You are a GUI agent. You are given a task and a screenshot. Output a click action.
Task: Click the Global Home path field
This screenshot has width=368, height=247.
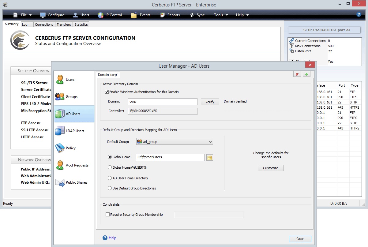pyautogui.click(x=170, y=157)
